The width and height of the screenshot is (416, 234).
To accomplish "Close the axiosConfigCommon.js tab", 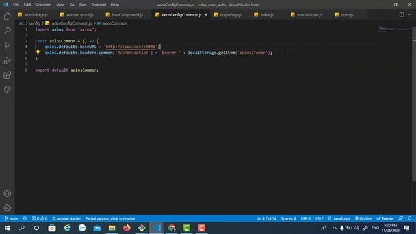I will pos(206,14).
